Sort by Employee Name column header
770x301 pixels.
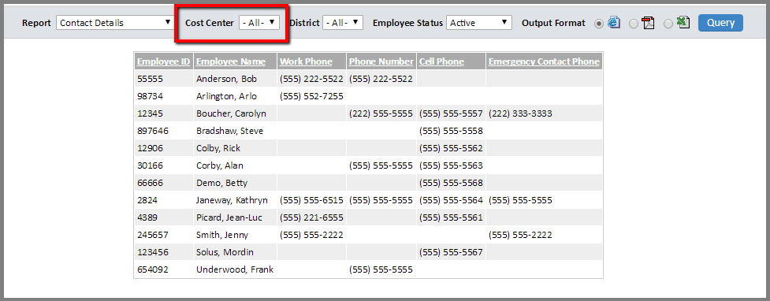pos(231,61)
